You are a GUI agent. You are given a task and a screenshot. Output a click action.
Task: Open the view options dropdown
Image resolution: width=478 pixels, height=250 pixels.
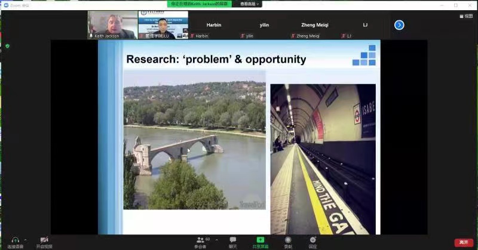tap(250, 4)
